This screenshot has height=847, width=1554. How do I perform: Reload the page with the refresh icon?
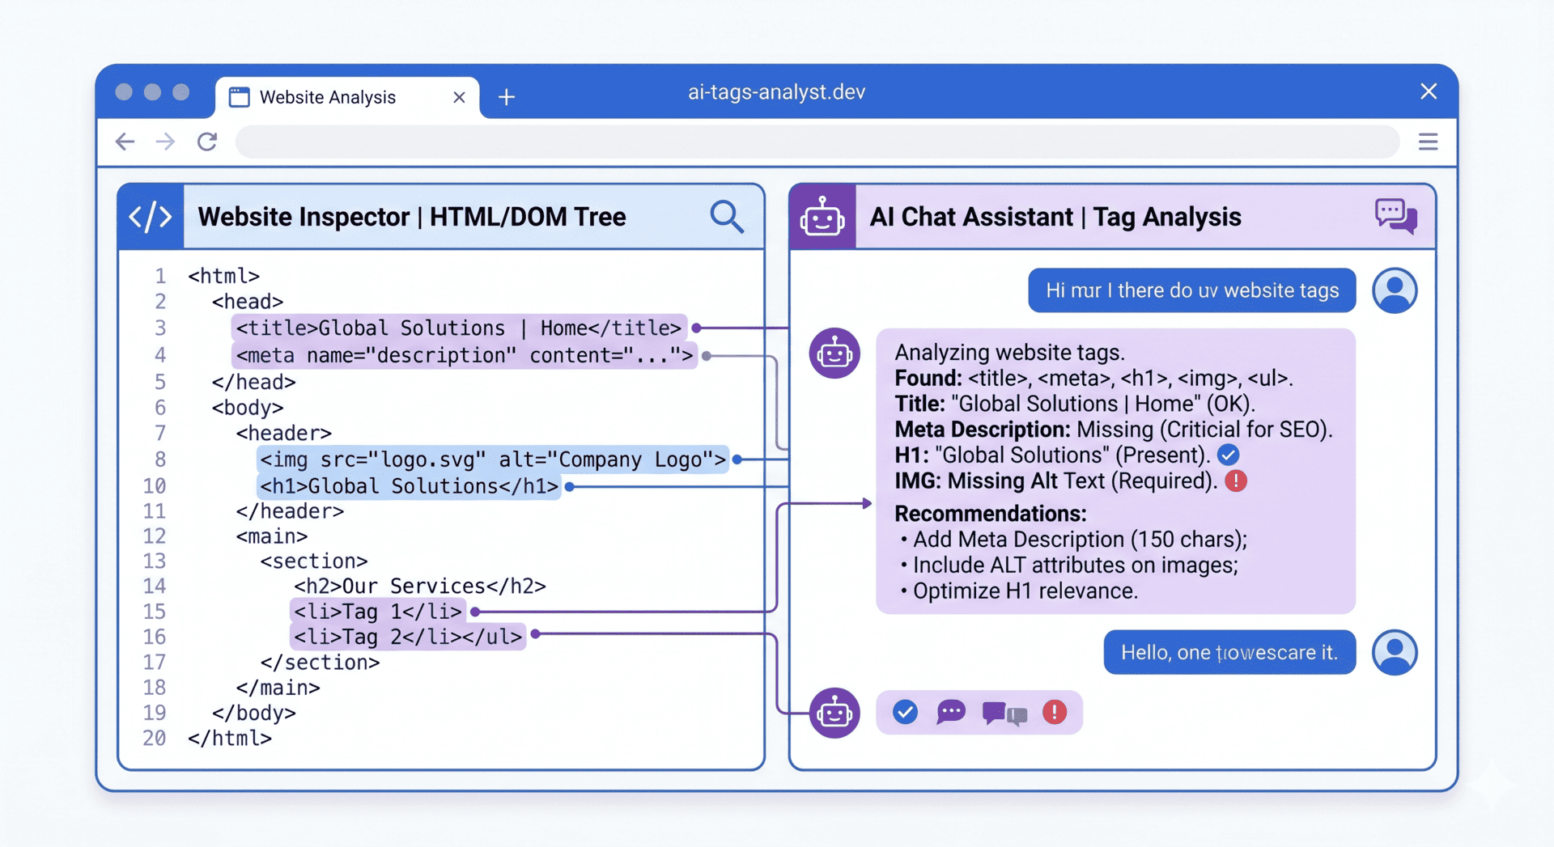207,142
